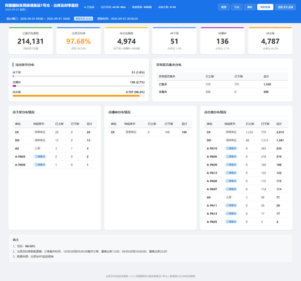Click the A-PA07 location cell
Viewport: 301px width, 281px height.
point(212,189)
